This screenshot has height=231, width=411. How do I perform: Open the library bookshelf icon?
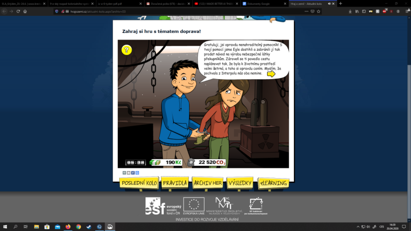(x=357, y=11)
